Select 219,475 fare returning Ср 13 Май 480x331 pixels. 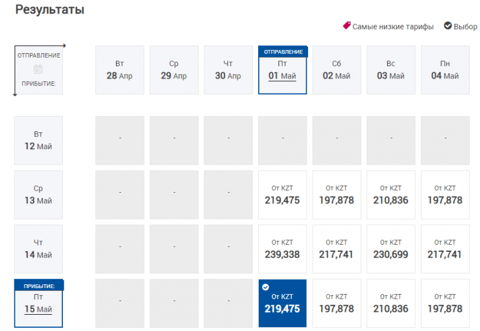click(282, 195)
